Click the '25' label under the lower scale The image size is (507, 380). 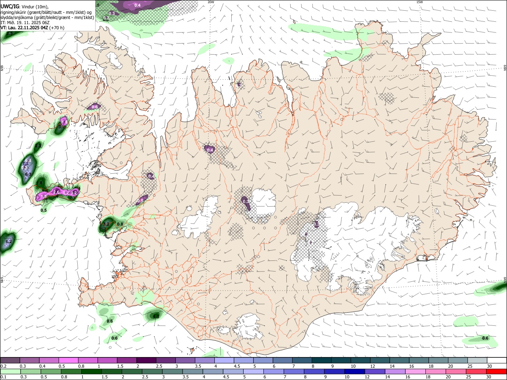(469, 377)
